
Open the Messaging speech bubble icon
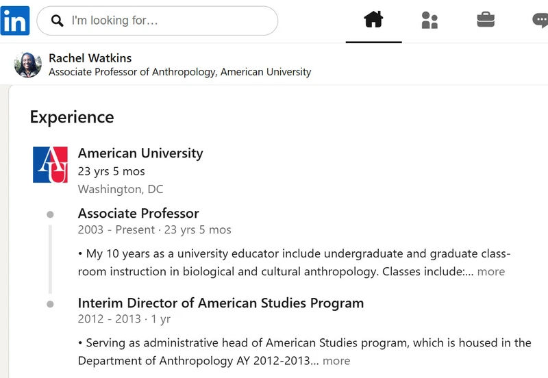tap(540, 20)
